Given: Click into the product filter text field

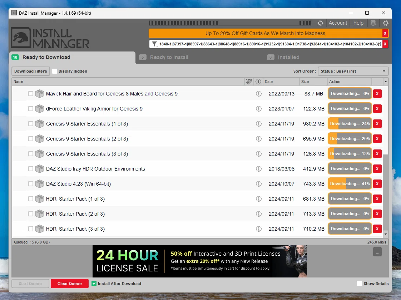Looking at the screenshot, I should tap(270, 44).
